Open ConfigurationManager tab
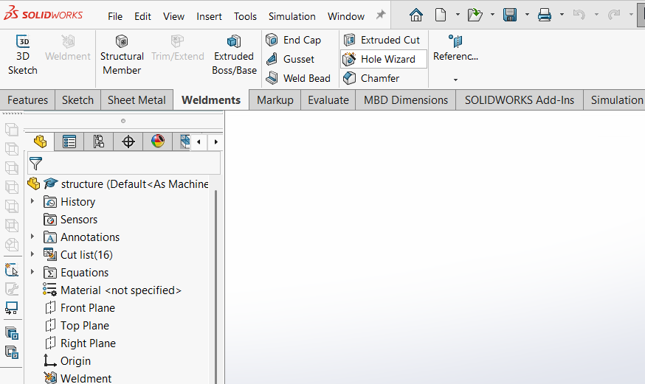Image resolution: width=645 pixels, height=384 pixels. coord(98,142)
